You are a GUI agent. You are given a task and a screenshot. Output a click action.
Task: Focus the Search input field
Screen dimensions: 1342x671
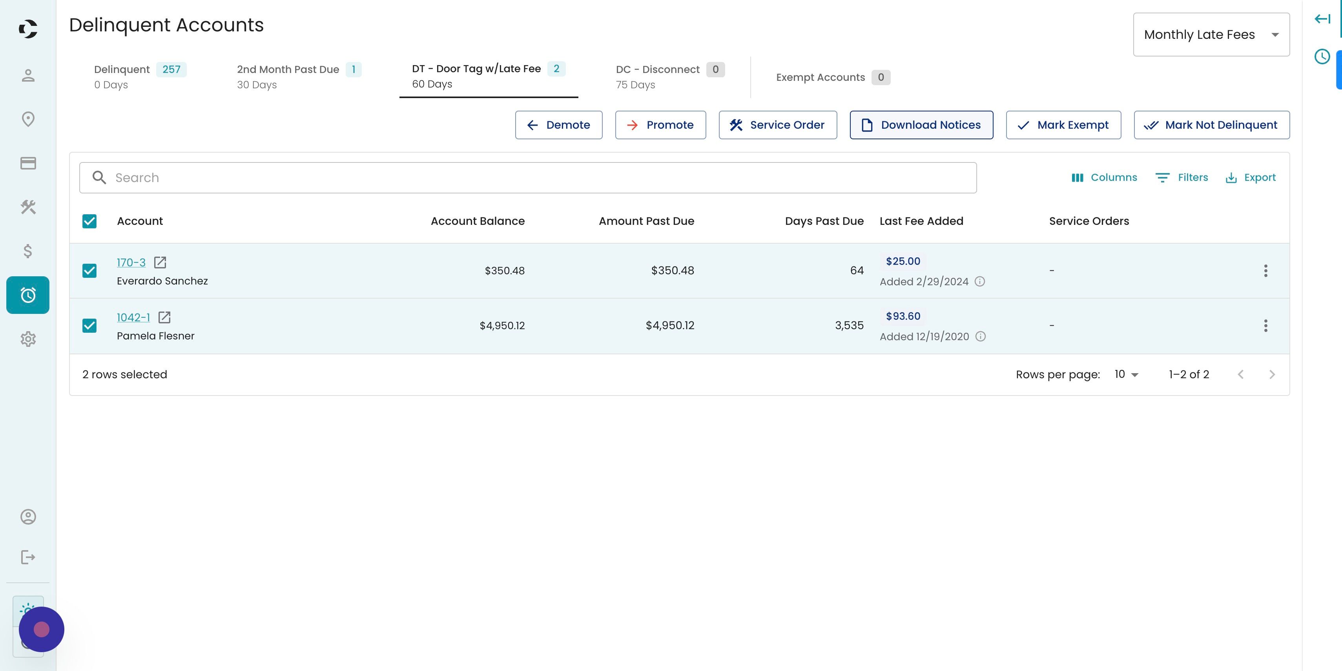coord(528,178)
